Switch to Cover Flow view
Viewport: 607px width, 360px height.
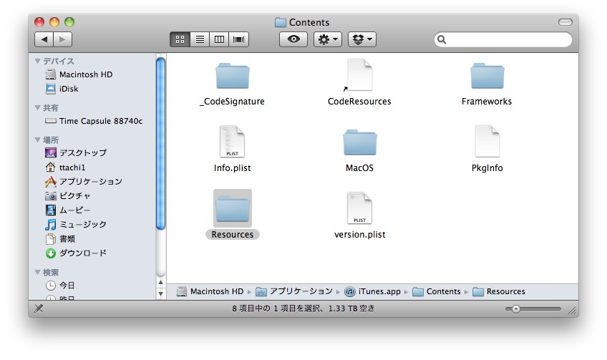[x=239, y=40]
